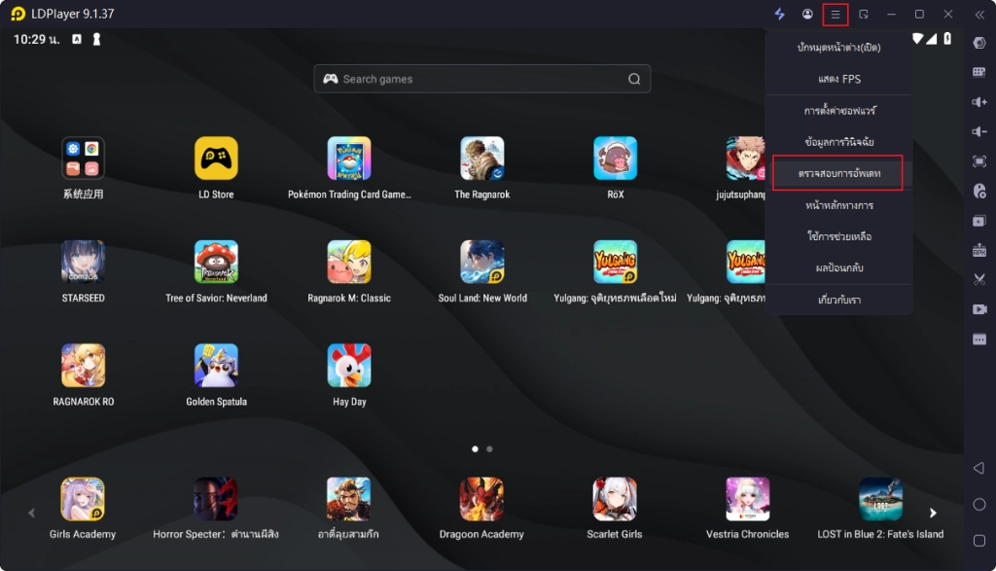Open อาตี๋ลุยสามก๊ก recommended game
The height and width of the screenshot is (571, 996).
click(x=349, y=508)
